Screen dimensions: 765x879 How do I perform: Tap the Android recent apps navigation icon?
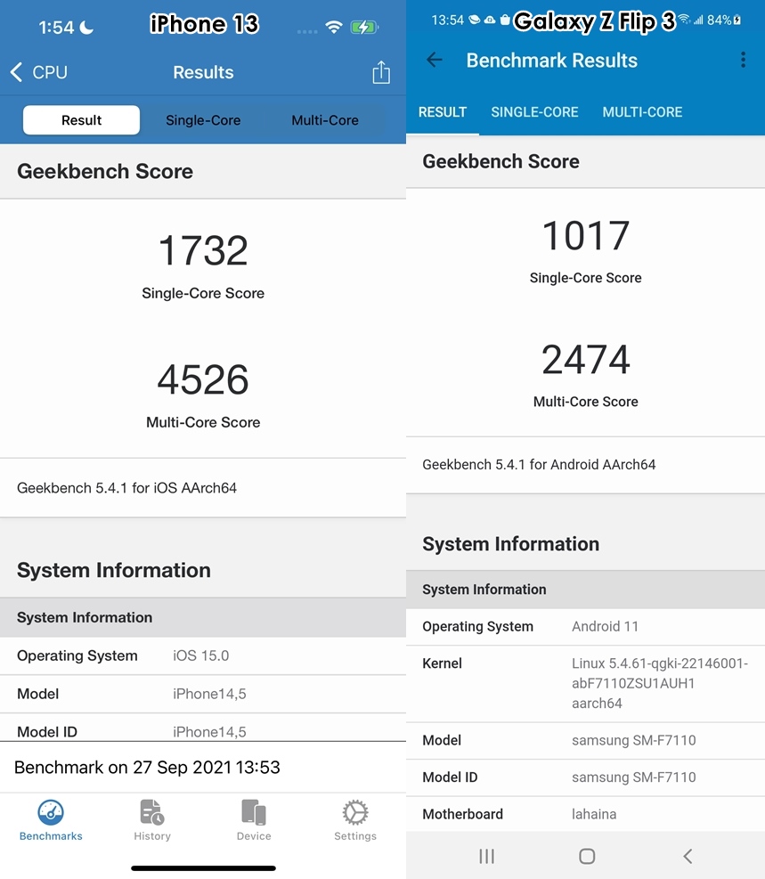point(486,856)
